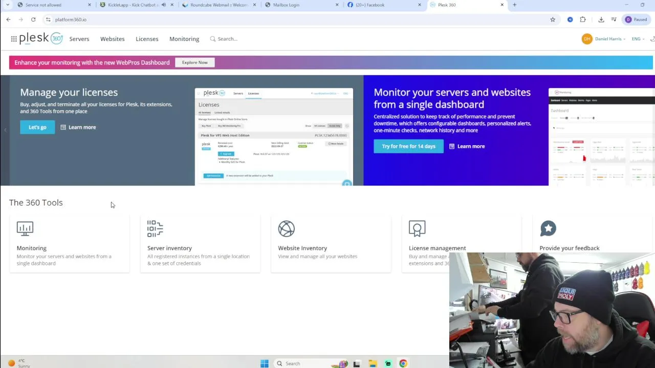Open new browser tab with plus button
Screen dimensions: 655x368
tap(514, 5)
